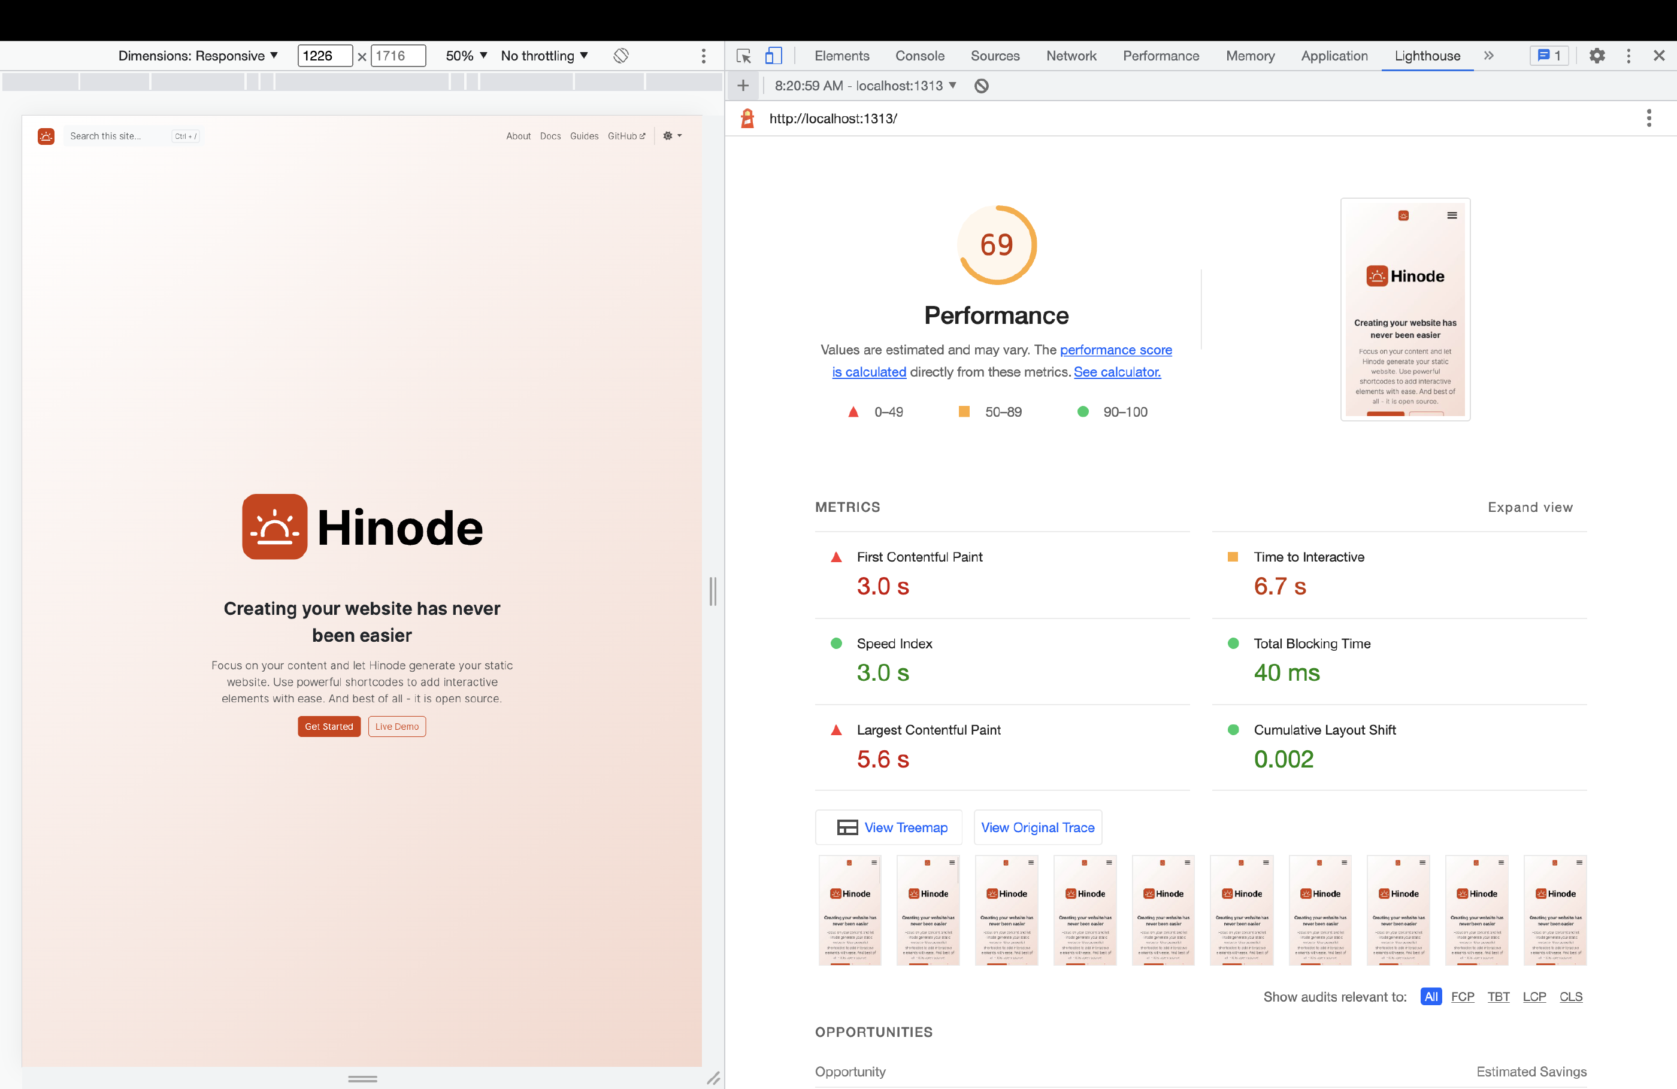Open DevTools settings gear
This screenshot has height=1089, width=1677.
click(x=1597, y=56)
